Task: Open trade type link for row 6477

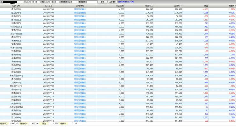Action: click(x=80, y=44)
